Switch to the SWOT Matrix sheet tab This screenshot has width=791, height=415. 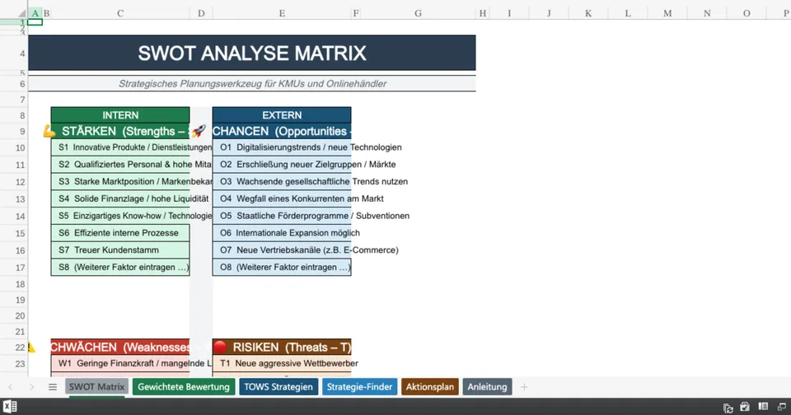(x=96, y=387)
